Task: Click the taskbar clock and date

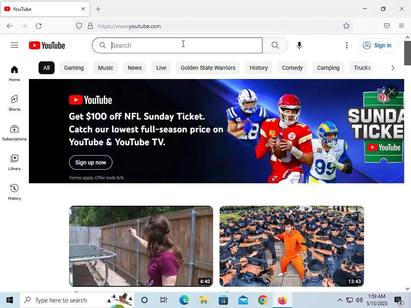Action: point(376,300)
